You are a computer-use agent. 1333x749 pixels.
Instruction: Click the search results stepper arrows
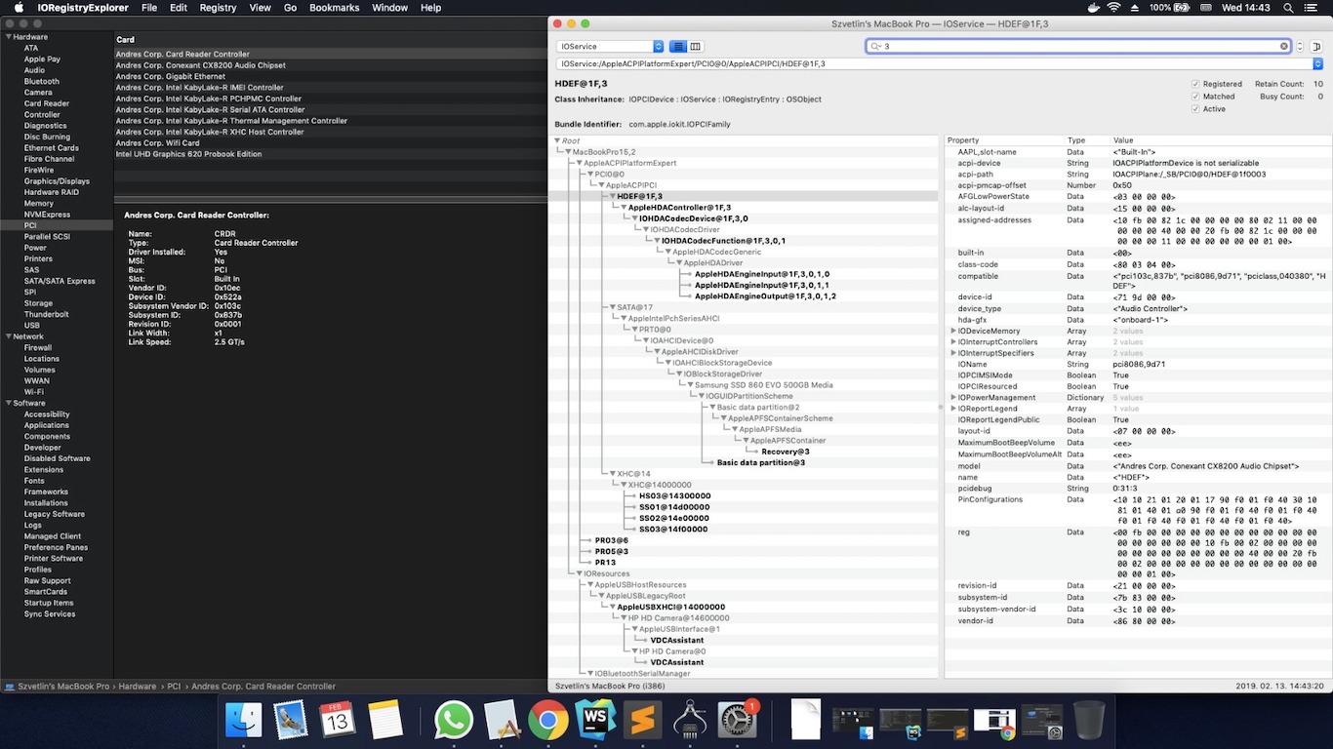point(1300,46)
